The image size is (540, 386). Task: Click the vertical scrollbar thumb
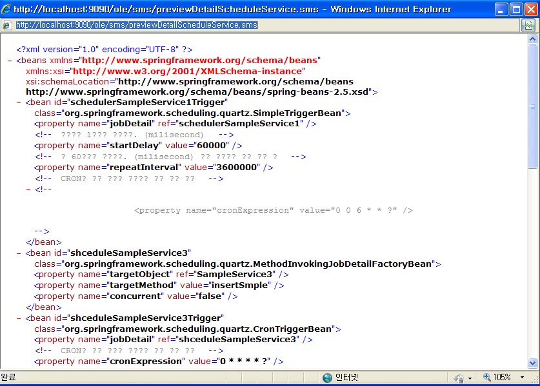point(532,106)
